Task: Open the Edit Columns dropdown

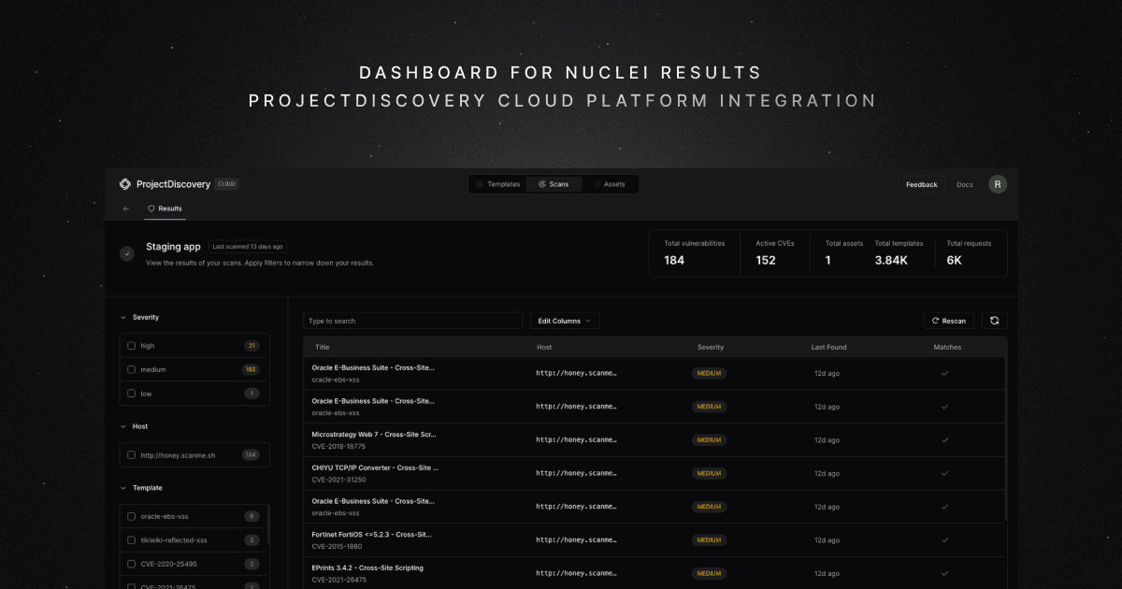Action: point(565,321)
